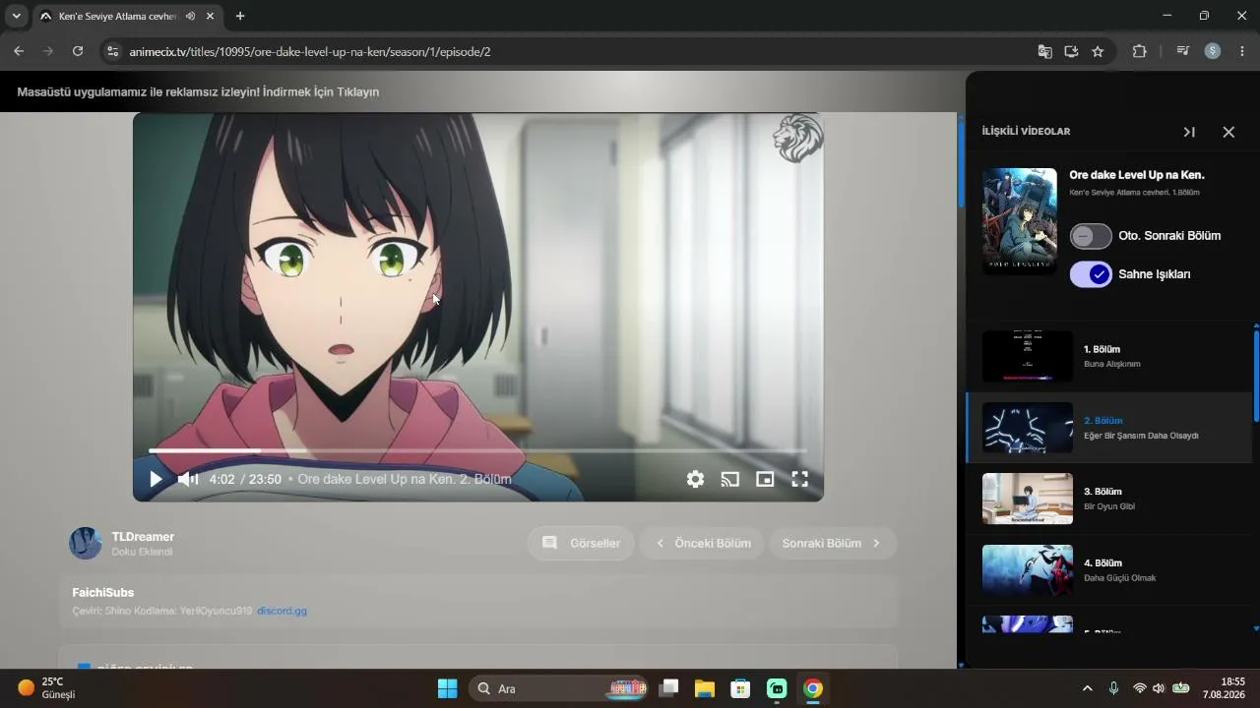Image resolution: width=1260 pixels, height=708 pixels.
Task: Close the İlişkili Videolar side panel
Action: coord(1228,132)
